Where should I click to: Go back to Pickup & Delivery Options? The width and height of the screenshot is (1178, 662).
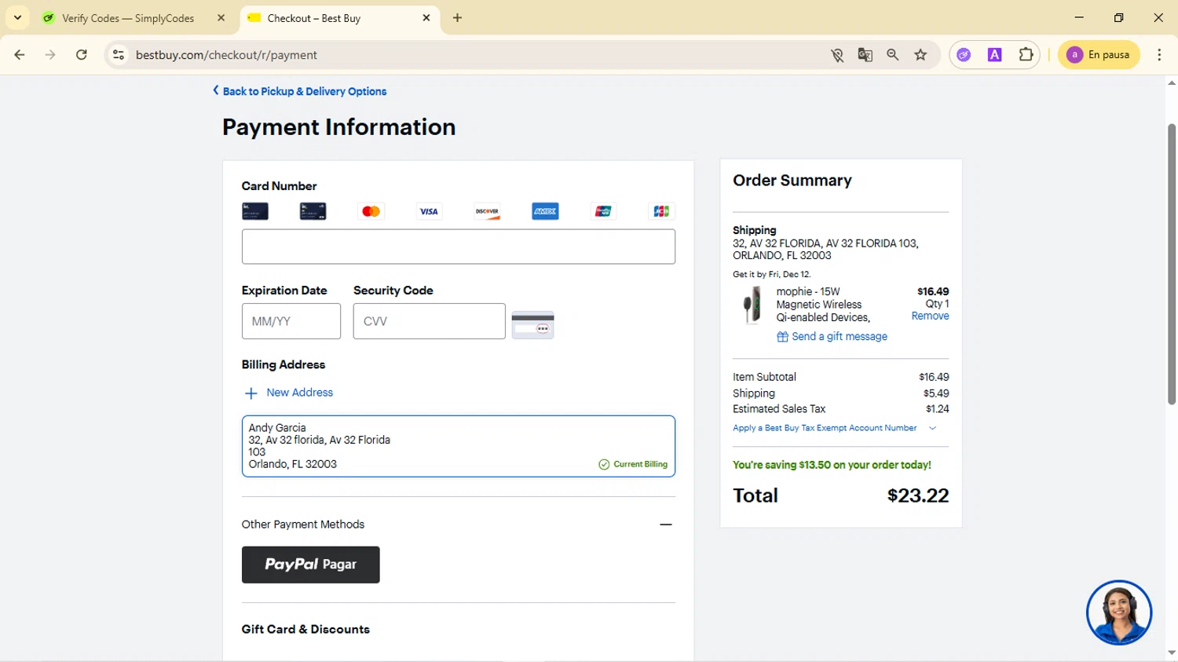(304, 91)
